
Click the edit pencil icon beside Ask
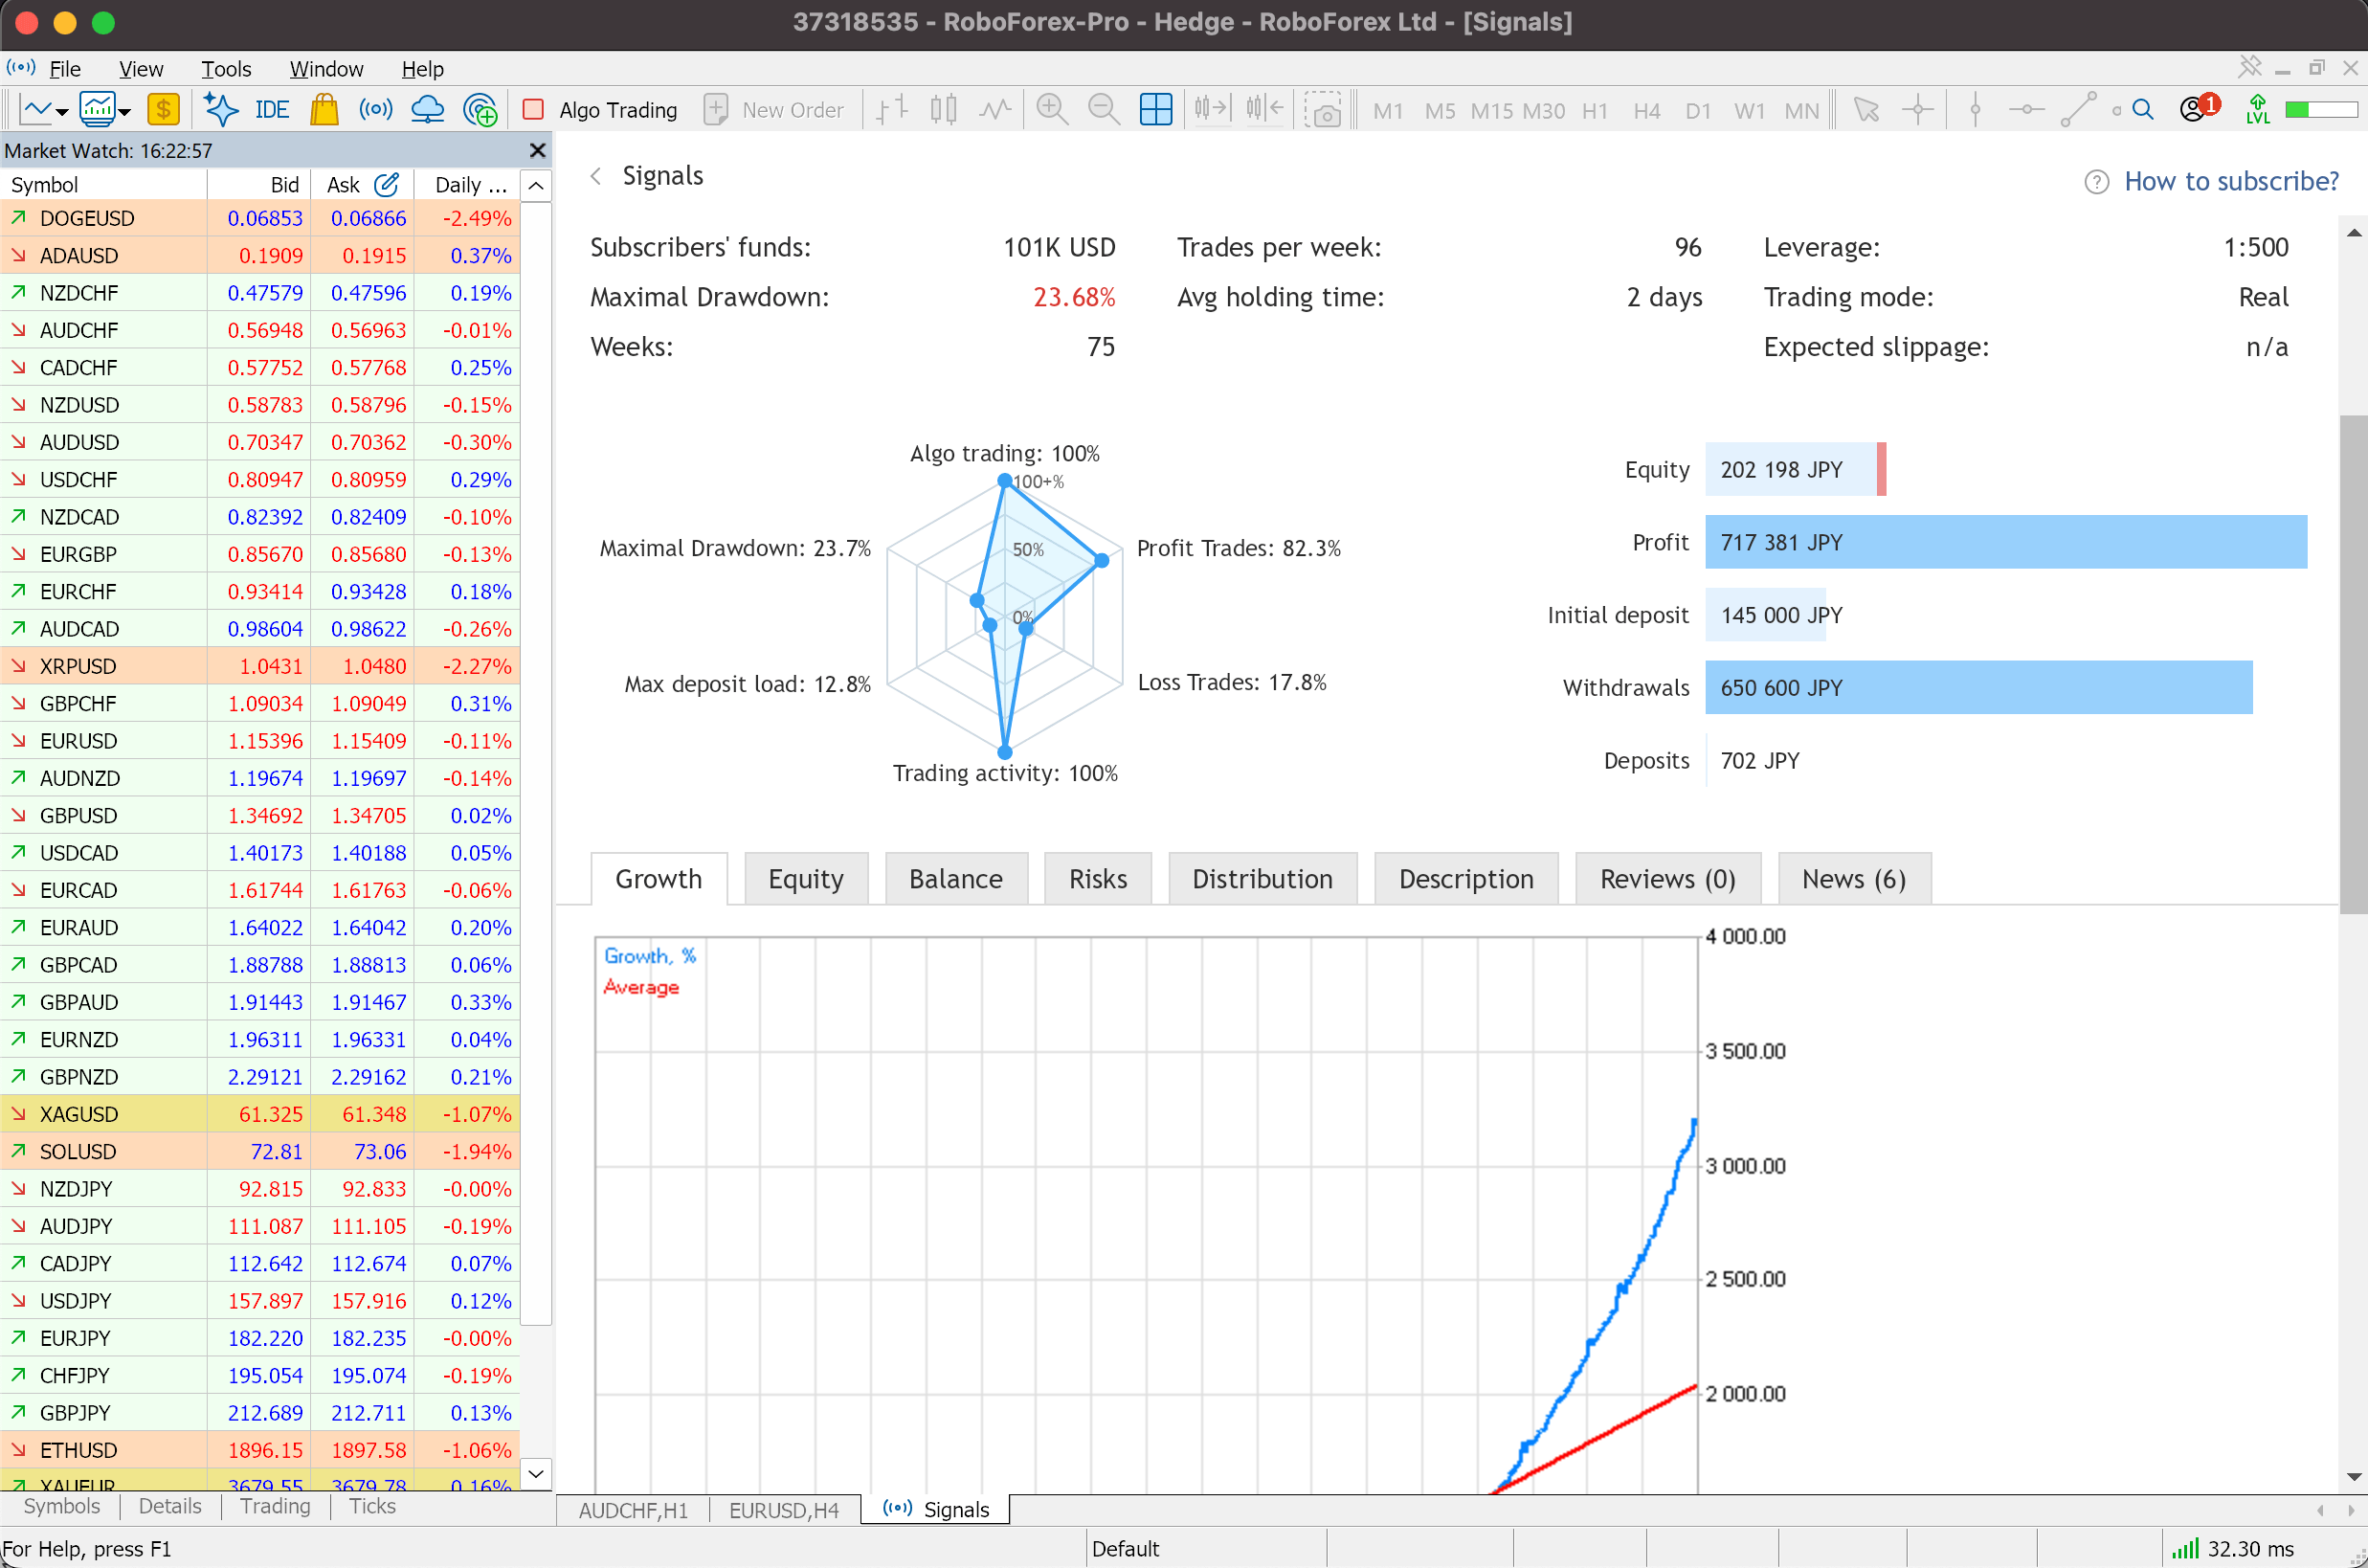(387, 184)
